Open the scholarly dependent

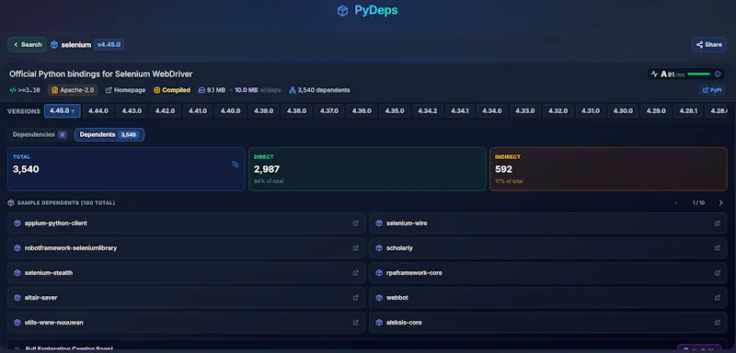coord(548,248)
